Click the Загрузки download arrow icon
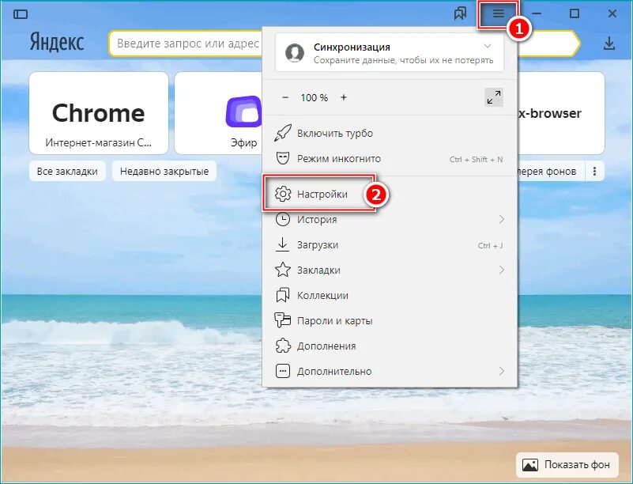The width and height of the screenshot is (633, 484). pyautogui.click(x=283, y=244)
